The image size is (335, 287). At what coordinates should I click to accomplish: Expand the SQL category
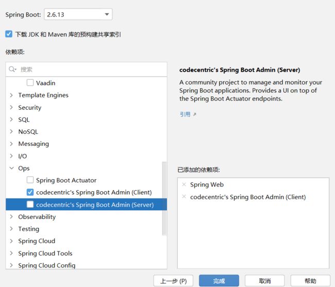point(11,120)
